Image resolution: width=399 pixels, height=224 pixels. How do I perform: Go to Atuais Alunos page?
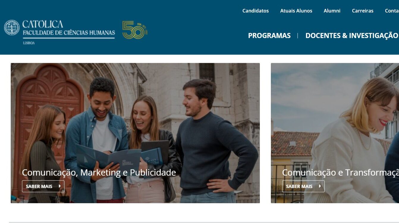296,11
